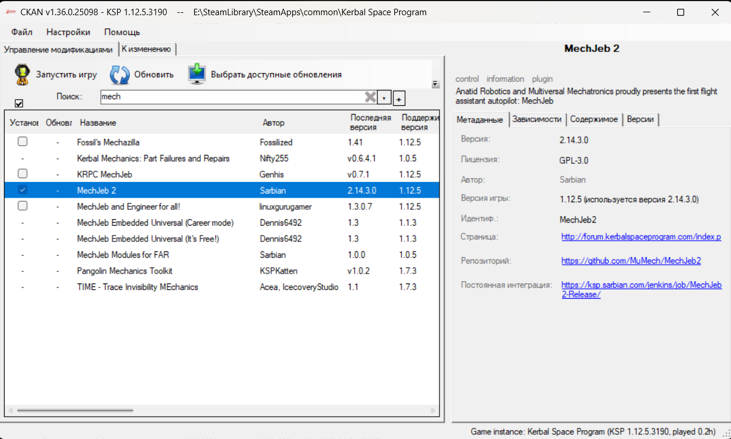Open the search filter dropdown arrow
Screen dimensions: 731x439
pos(384,98)
